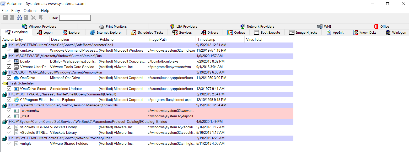Disable the OneDrive autorun checkbox
Screen dimensions: 409x152
pyautogui.click(x=9, y=77)
